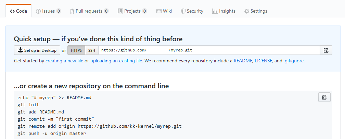
Task: Follow the 'creating a new file' link
Action: coord(64,61)
